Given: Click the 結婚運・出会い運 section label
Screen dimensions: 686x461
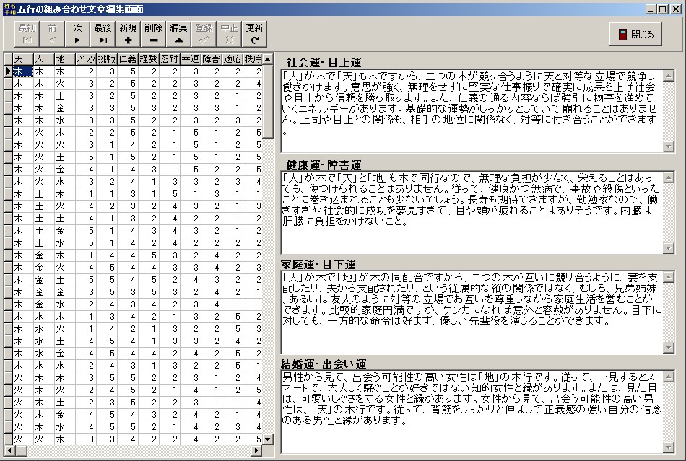Looking at the screenshot, I should (x=324, y=364).
